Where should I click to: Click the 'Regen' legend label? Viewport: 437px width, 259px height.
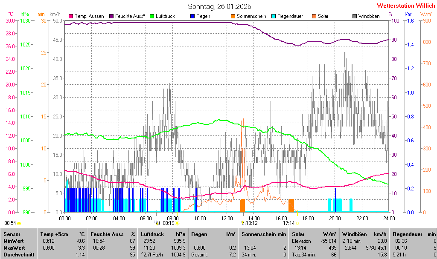(x=203, y=16)
